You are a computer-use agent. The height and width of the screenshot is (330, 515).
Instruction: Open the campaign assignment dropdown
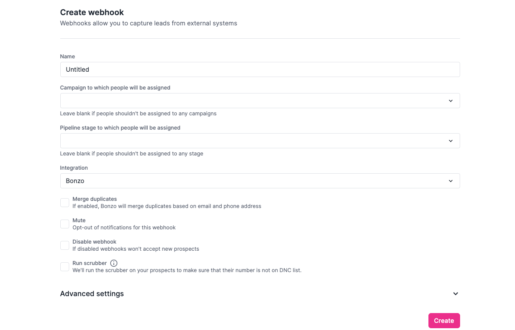coord(260,101)
